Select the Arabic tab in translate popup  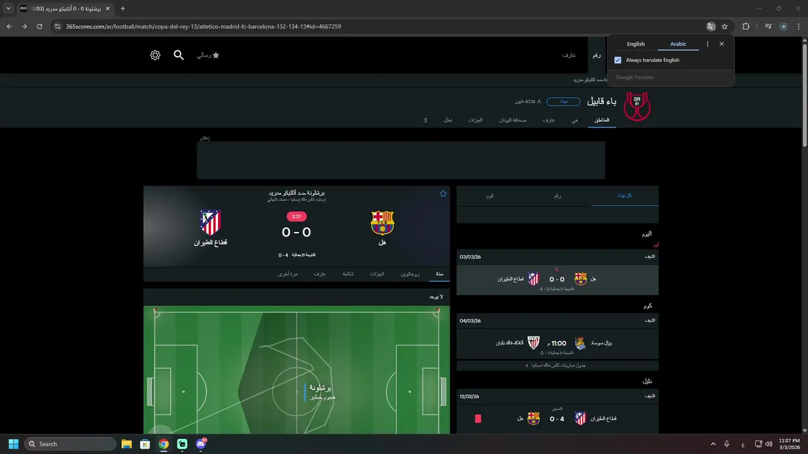pyautogui.click(x=678, y=44)
